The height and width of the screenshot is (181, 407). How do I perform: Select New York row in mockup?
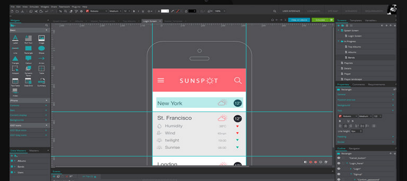pyautogui.click(x=199, y=103)
